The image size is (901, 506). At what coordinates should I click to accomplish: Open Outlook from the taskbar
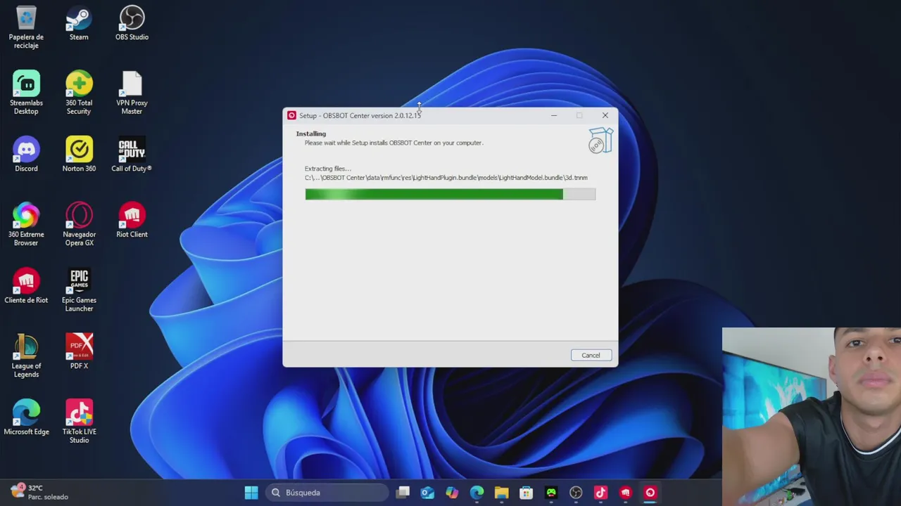(x=427, y=493)
